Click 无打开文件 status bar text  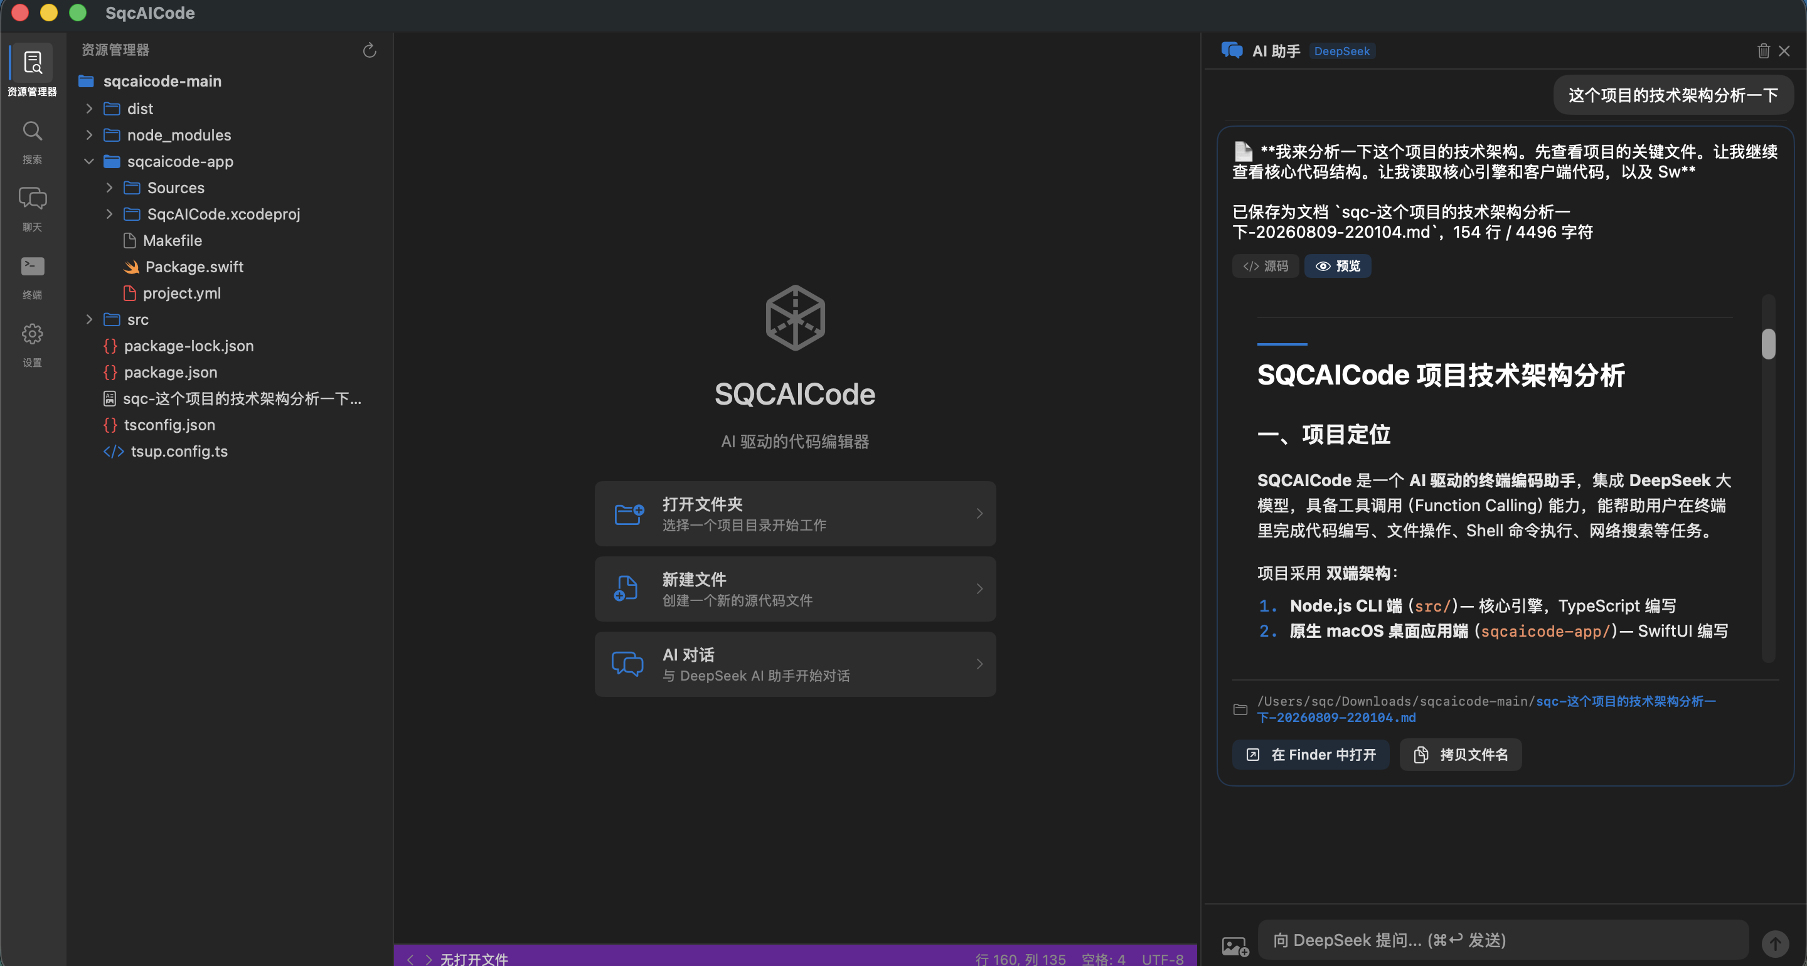[x=474, y=959]
